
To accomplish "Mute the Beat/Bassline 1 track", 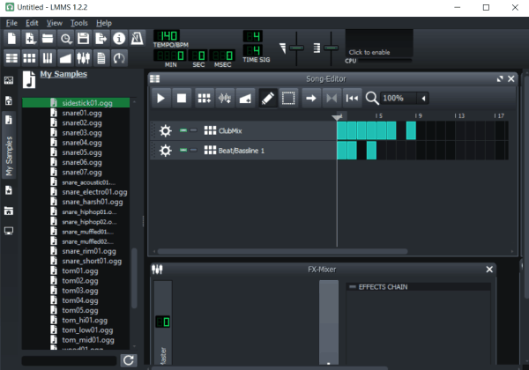I will click(183, 150).
